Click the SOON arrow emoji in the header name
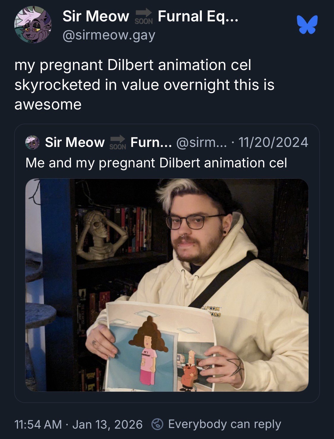 pos(144,16)
